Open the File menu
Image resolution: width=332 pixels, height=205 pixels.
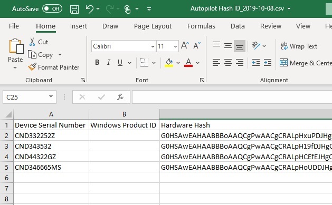click(14, 26)
